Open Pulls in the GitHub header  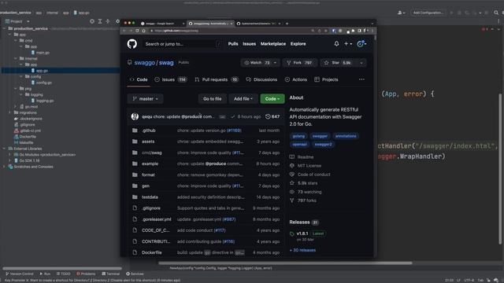pyautogui.click(x=233, y=44)
